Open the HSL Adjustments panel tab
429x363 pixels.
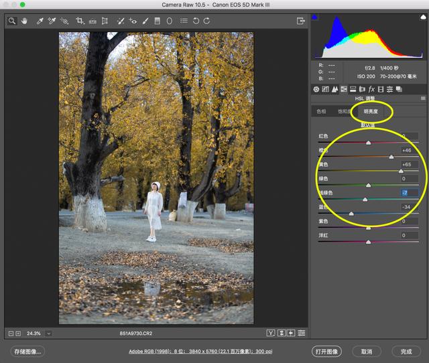click(x=344, y=89)
